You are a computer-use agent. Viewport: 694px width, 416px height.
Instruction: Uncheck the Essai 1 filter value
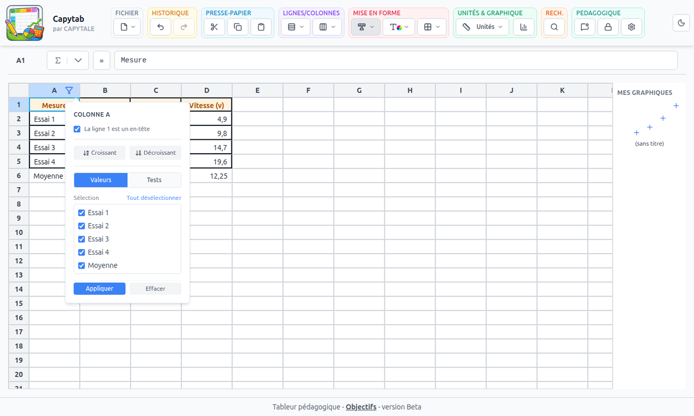(82, 213)
